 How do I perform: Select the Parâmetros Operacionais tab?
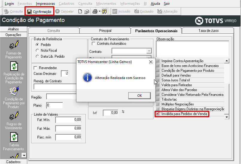pyautogui.click(x=156, y=31)
